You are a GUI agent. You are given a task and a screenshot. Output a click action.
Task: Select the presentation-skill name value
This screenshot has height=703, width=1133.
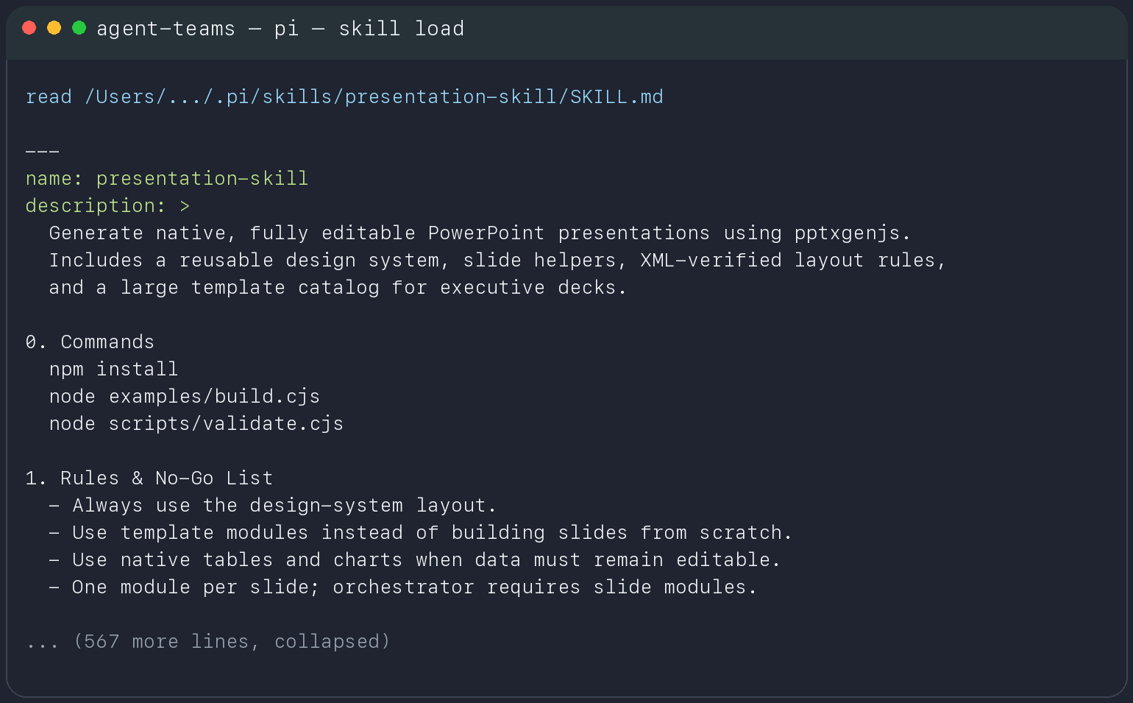click(203, 178)
